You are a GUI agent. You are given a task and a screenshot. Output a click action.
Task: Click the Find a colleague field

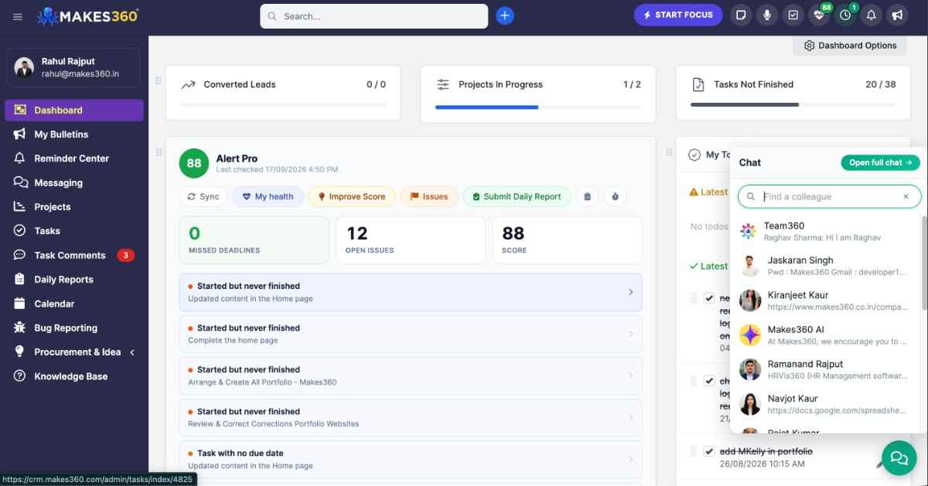pos(829,196)
